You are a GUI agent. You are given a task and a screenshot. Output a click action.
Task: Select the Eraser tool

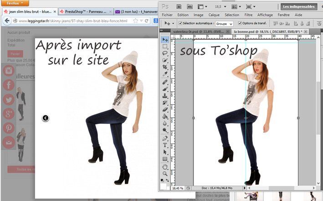[165, 109]
